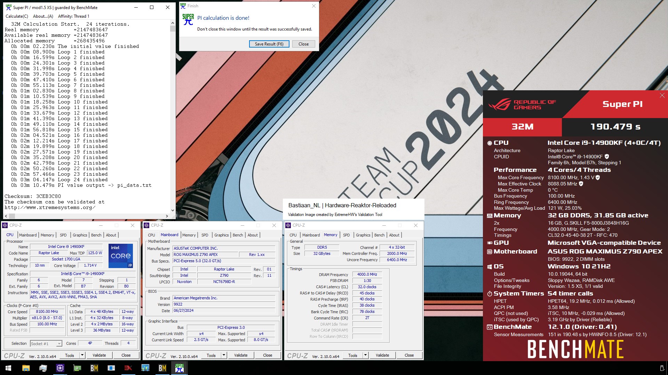
Task: Click the Super PI window title bar icon
Action: 8,7
